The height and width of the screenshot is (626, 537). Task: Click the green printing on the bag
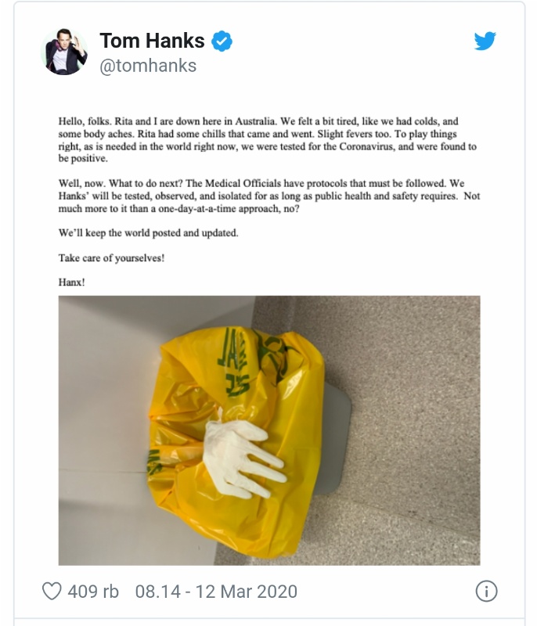pos(233,362)
